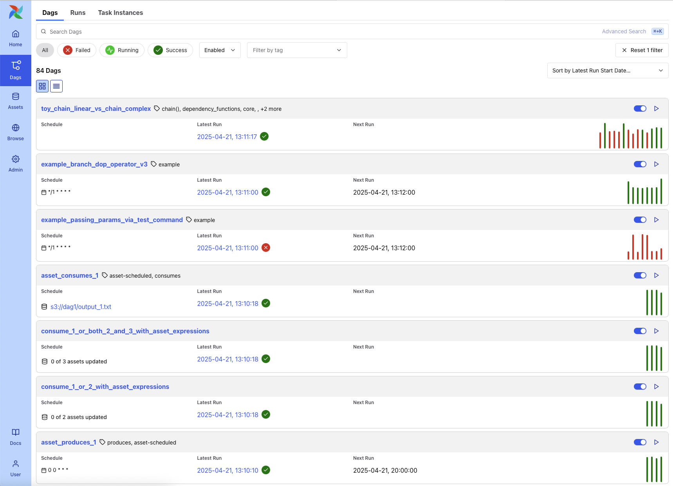Screen dimensions: 673x486
Task: Click the Search Dags input field
Action: point(313,32)
